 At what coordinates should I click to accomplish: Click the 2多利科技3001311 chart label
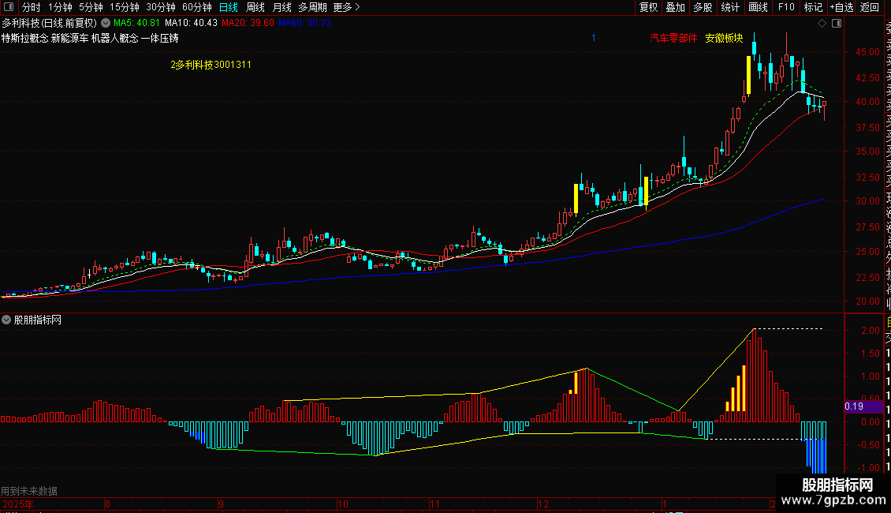211,65
